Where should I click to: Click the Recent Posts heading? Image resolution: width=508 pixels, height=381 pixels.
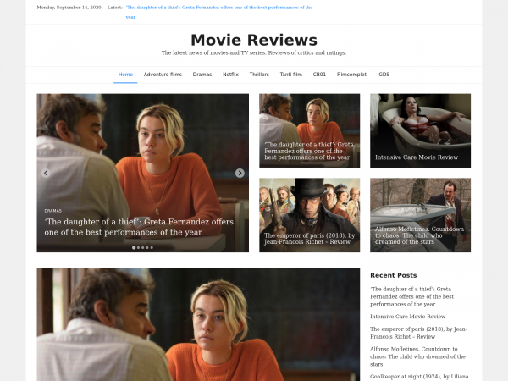(394, 275)
